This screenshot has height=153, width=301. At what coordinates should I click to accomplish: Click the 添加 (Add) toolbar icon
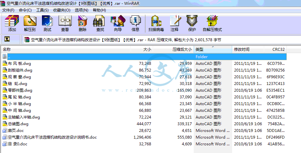[12, 21]
